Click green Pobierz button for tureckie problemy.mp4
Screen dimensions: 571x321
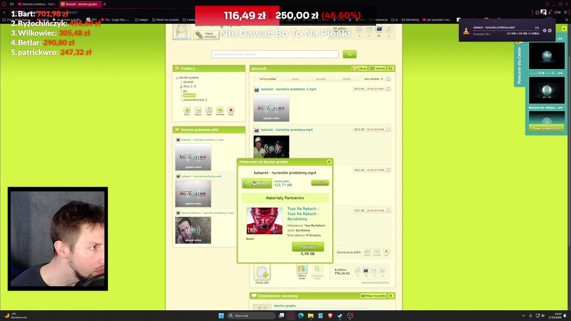pyautogui.click(x=257, y=183)
